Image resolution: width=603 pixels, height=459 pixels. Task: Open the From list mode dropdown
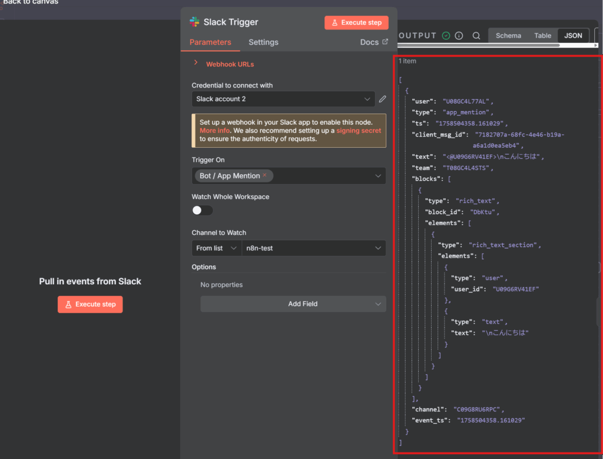point(216,248)
